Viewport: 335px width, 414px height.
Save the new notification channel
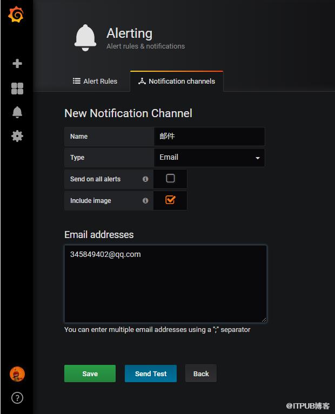90,374
